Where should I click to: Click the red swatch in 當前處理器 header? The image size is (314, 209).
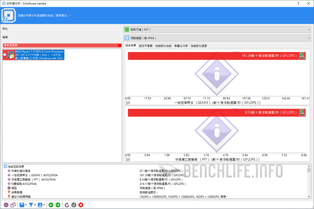point(120,46)
